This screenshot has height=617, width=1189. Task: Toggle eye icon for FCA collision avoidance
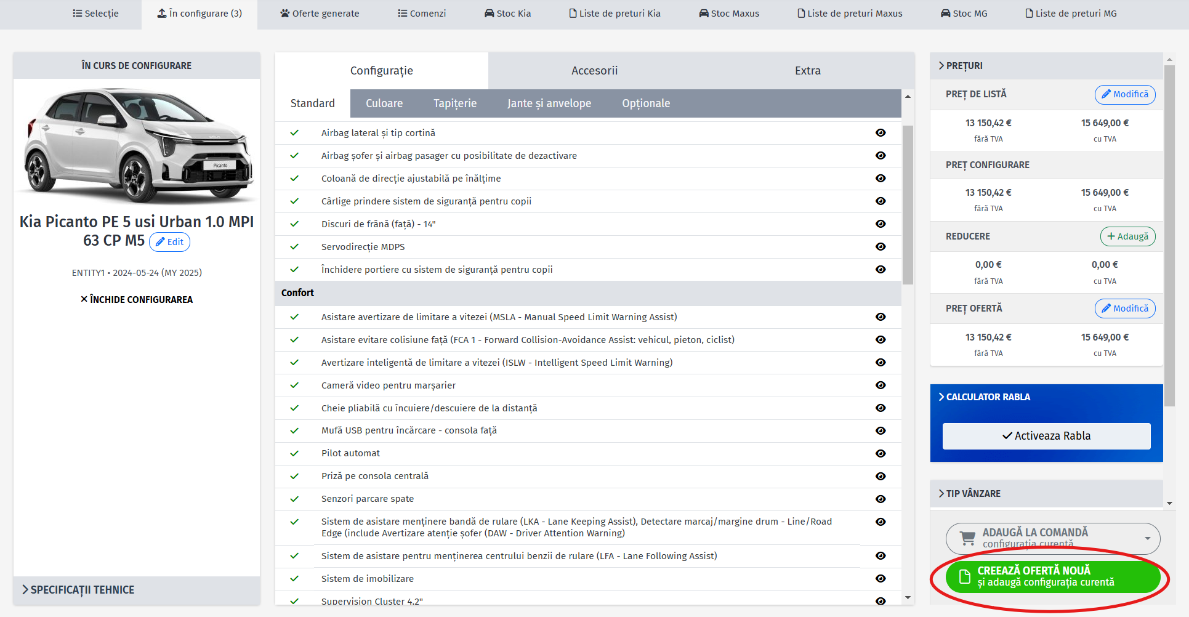point(881,340)
